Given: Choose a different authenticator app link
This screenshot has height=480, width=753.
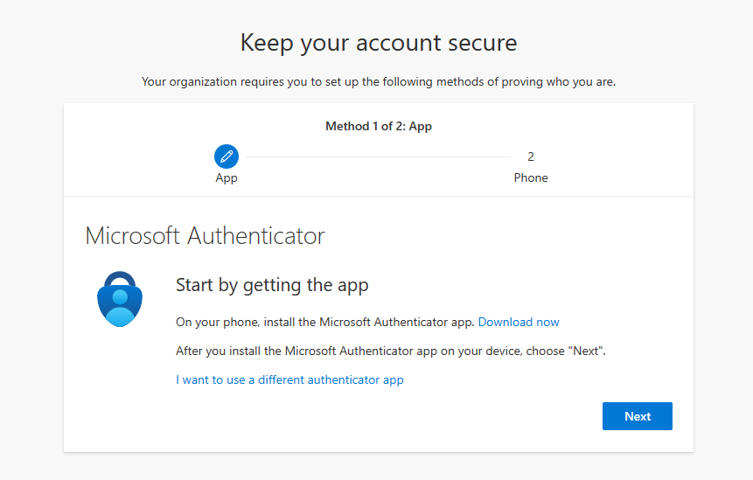Looking at the screenshot, I should pos(289,379).
